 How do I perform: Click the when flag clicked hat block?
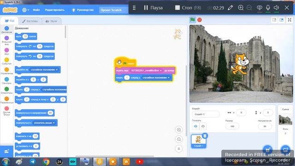[x=125, y=63]
